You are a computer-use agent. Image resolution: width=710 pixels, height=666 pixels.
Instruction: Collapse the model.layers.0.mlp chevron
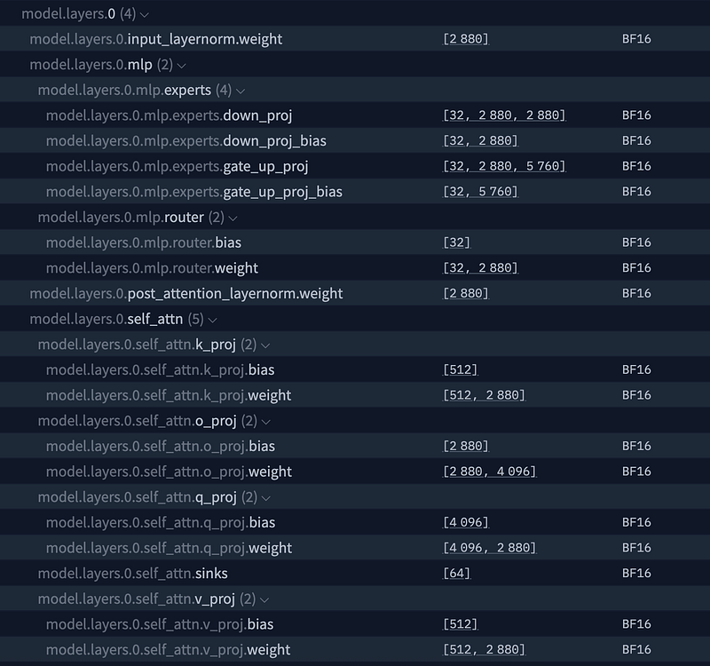pos(182,66)
